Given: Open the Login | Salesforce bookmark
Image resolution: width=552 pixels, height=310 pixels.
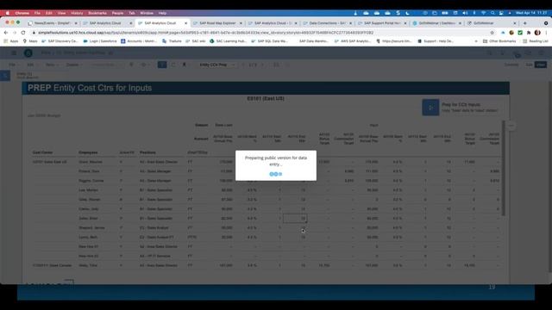Looking at the screenshot, I should coord(100,41).
